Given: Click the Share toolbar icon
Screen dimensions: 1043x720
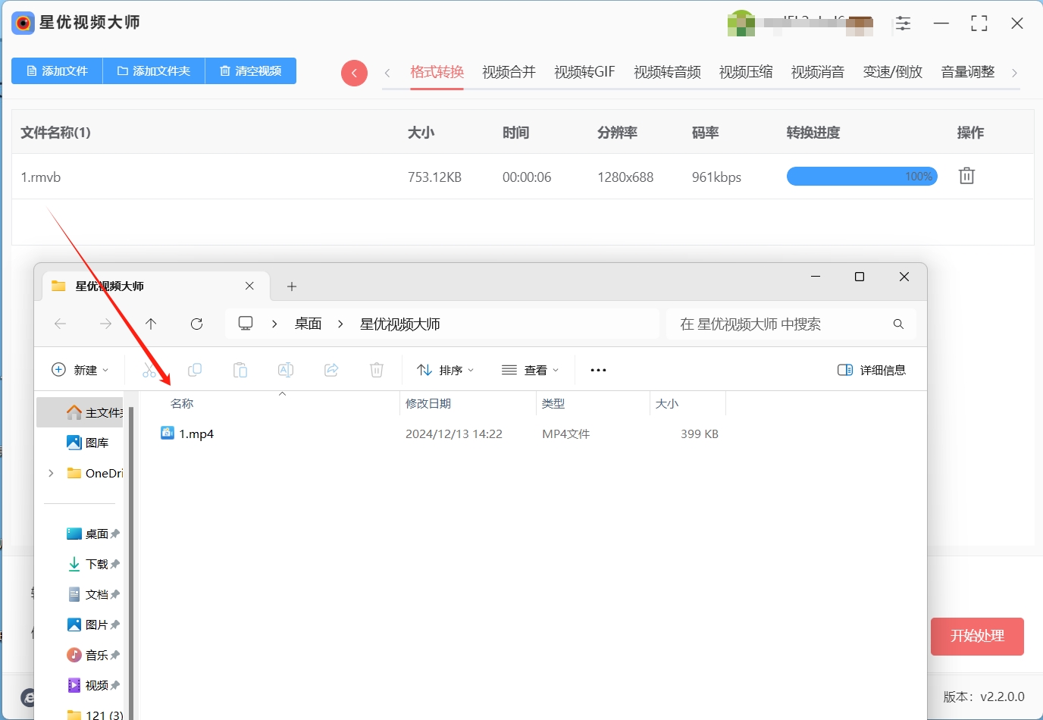Looking at the screenshot, I should 331,370.
